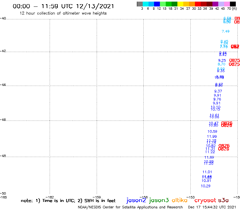240x210 pixels.
Task: Click the longitude axis label -153
Action: (191, 197)
